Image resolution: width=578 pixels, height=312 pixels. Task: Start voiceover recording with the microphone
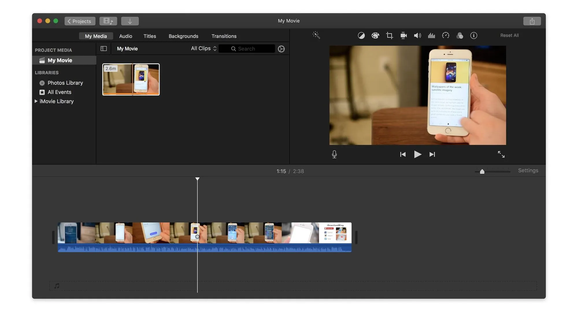(x=334, y=154)
